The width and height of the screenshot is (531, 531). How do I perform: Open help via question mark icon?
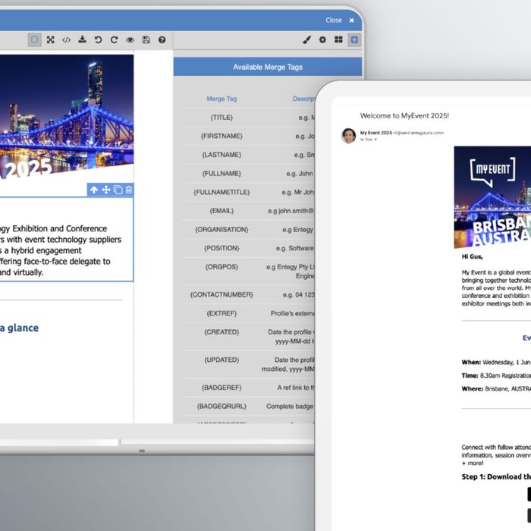tap(162, 40)
